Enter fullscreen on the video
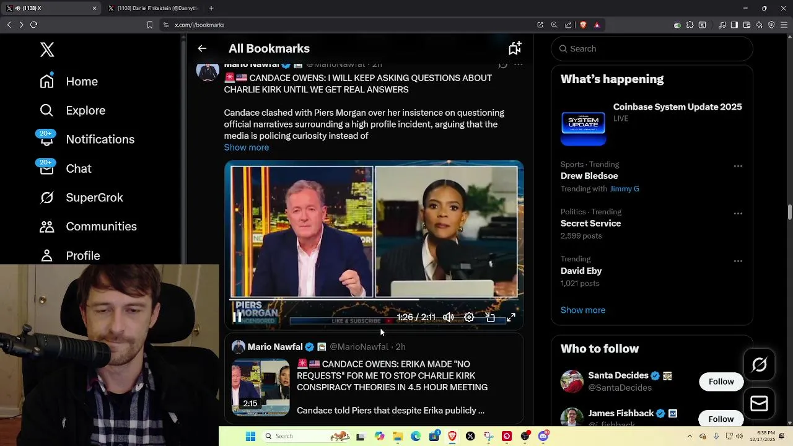Image resolution: width=793 pixels, height=446 pixels. 511,317
